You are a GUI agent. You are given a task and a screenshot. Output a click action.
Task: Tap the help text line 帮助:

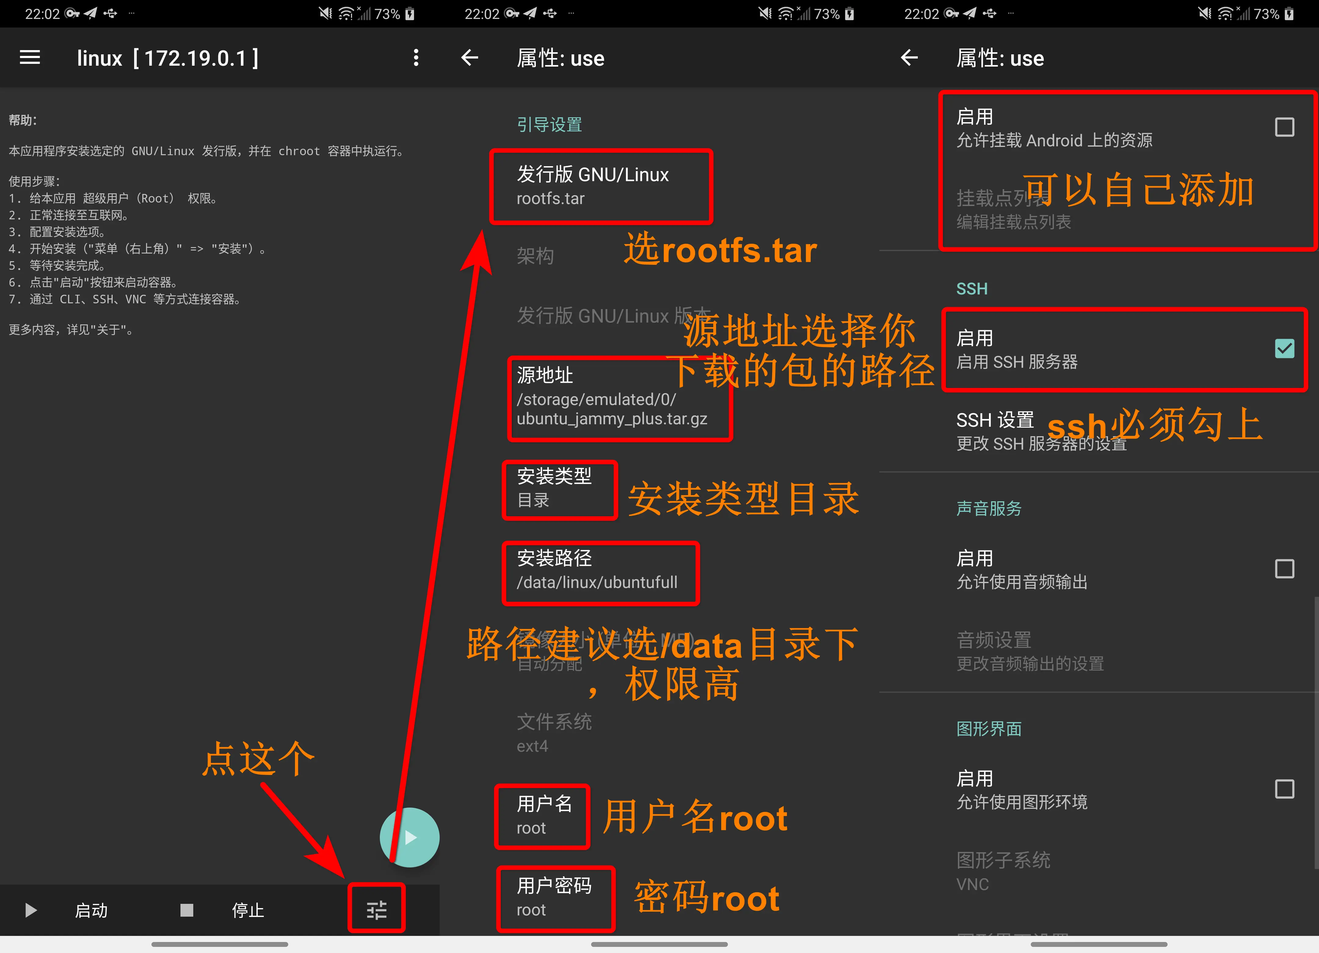(23, 120)
